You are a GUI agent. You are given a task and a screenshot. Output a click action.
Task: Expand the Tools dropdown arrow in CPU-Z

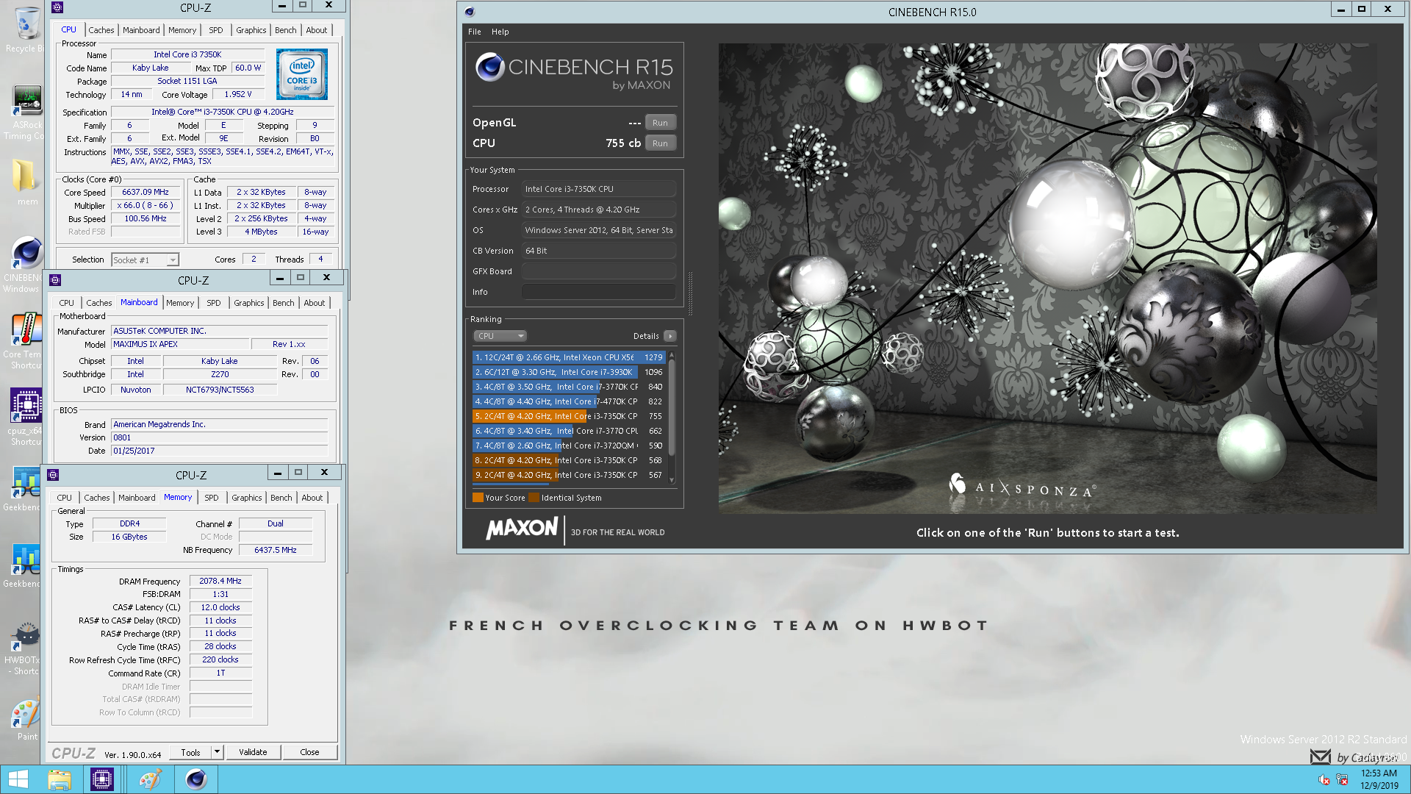[217, 752]
